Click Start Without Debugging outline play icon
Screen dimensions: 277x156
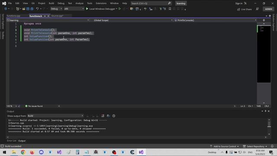pyautogui.click(x=120, y=9)
